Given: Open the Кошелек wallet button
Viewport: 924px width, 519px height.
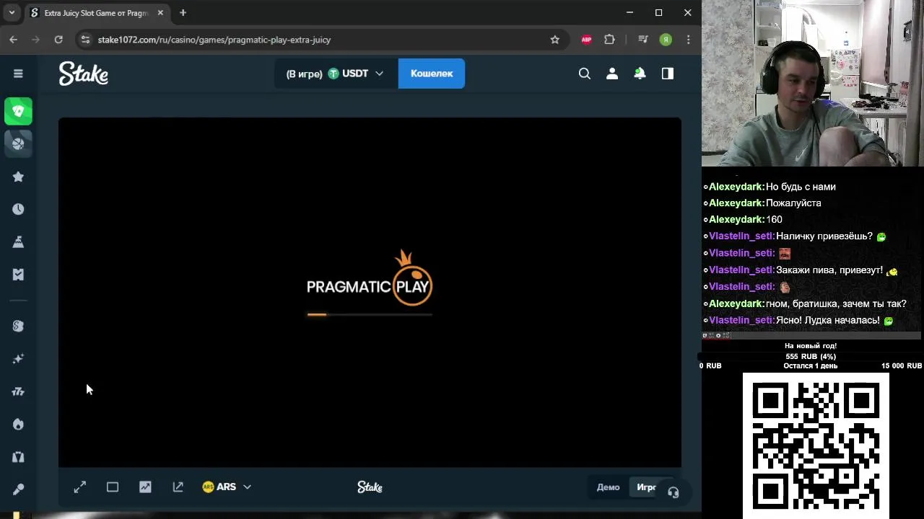Looking at the screenshot, I should click(432, 74).
